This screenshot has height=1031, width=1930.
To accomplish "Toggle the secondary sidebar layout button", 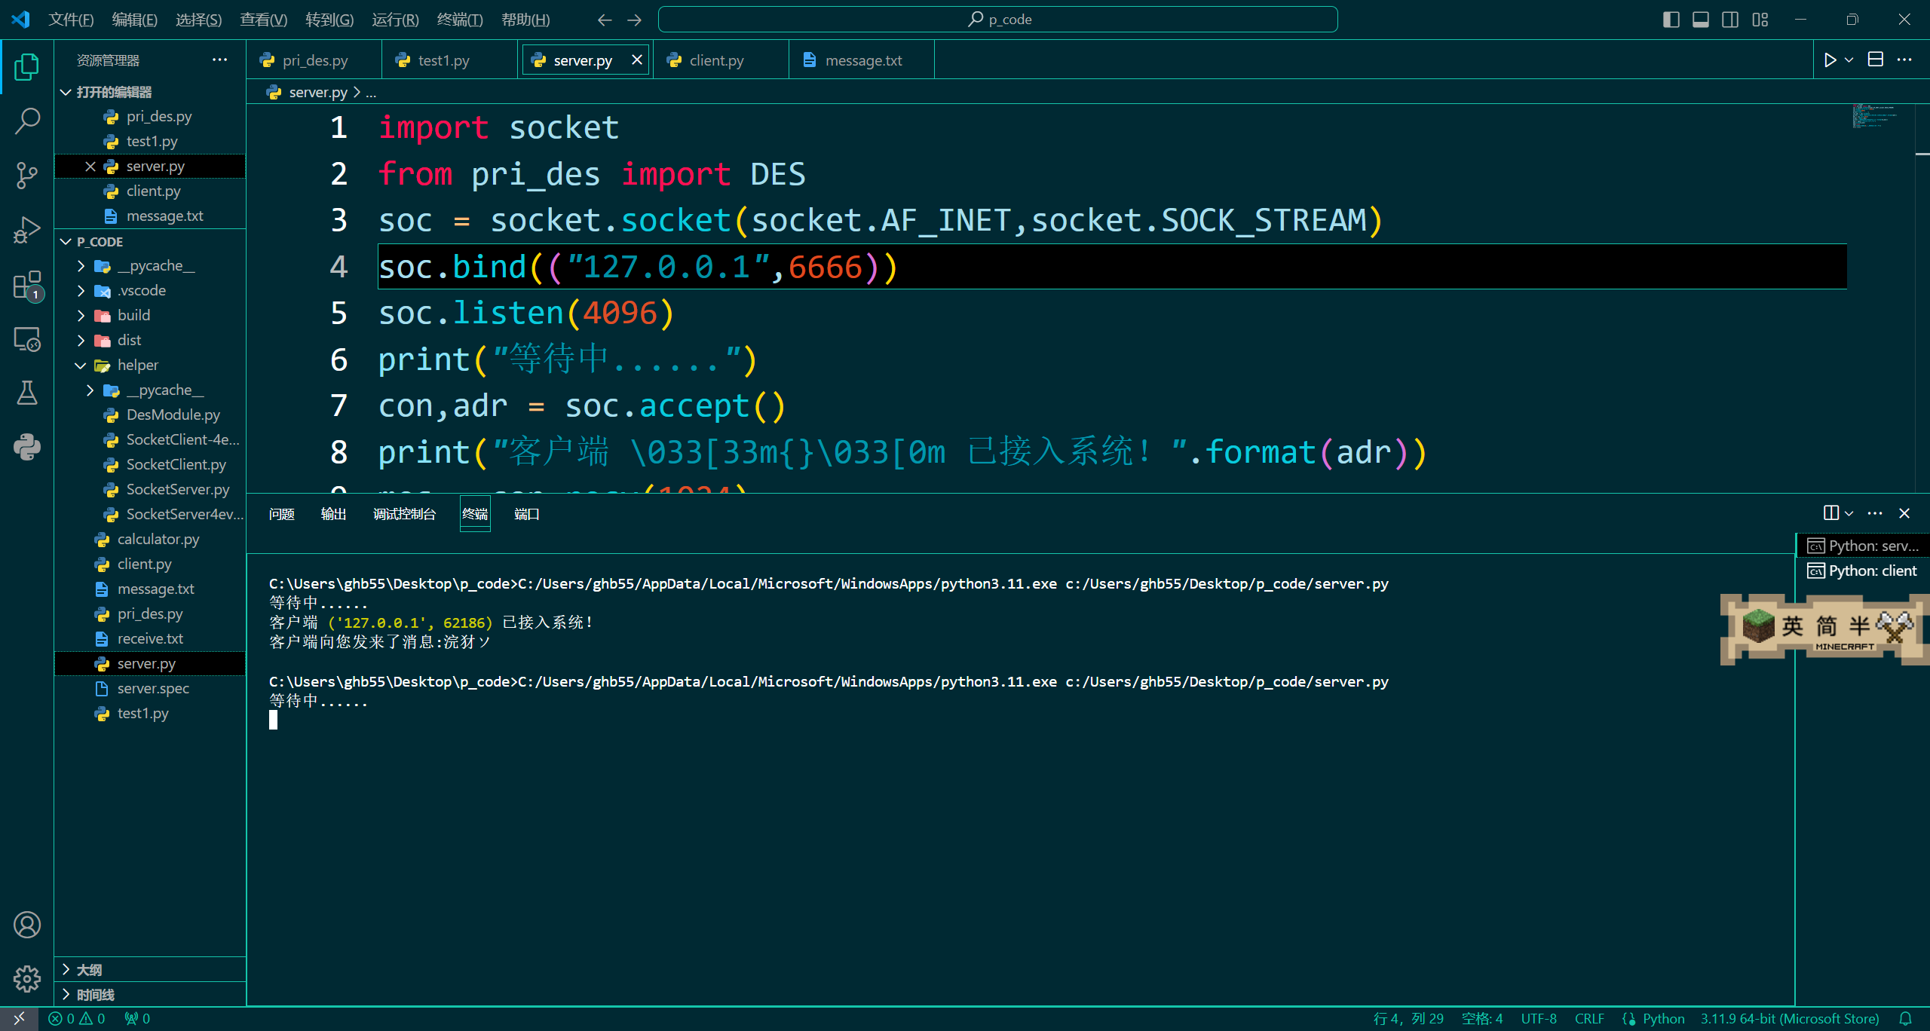I will coord(1730,20).
